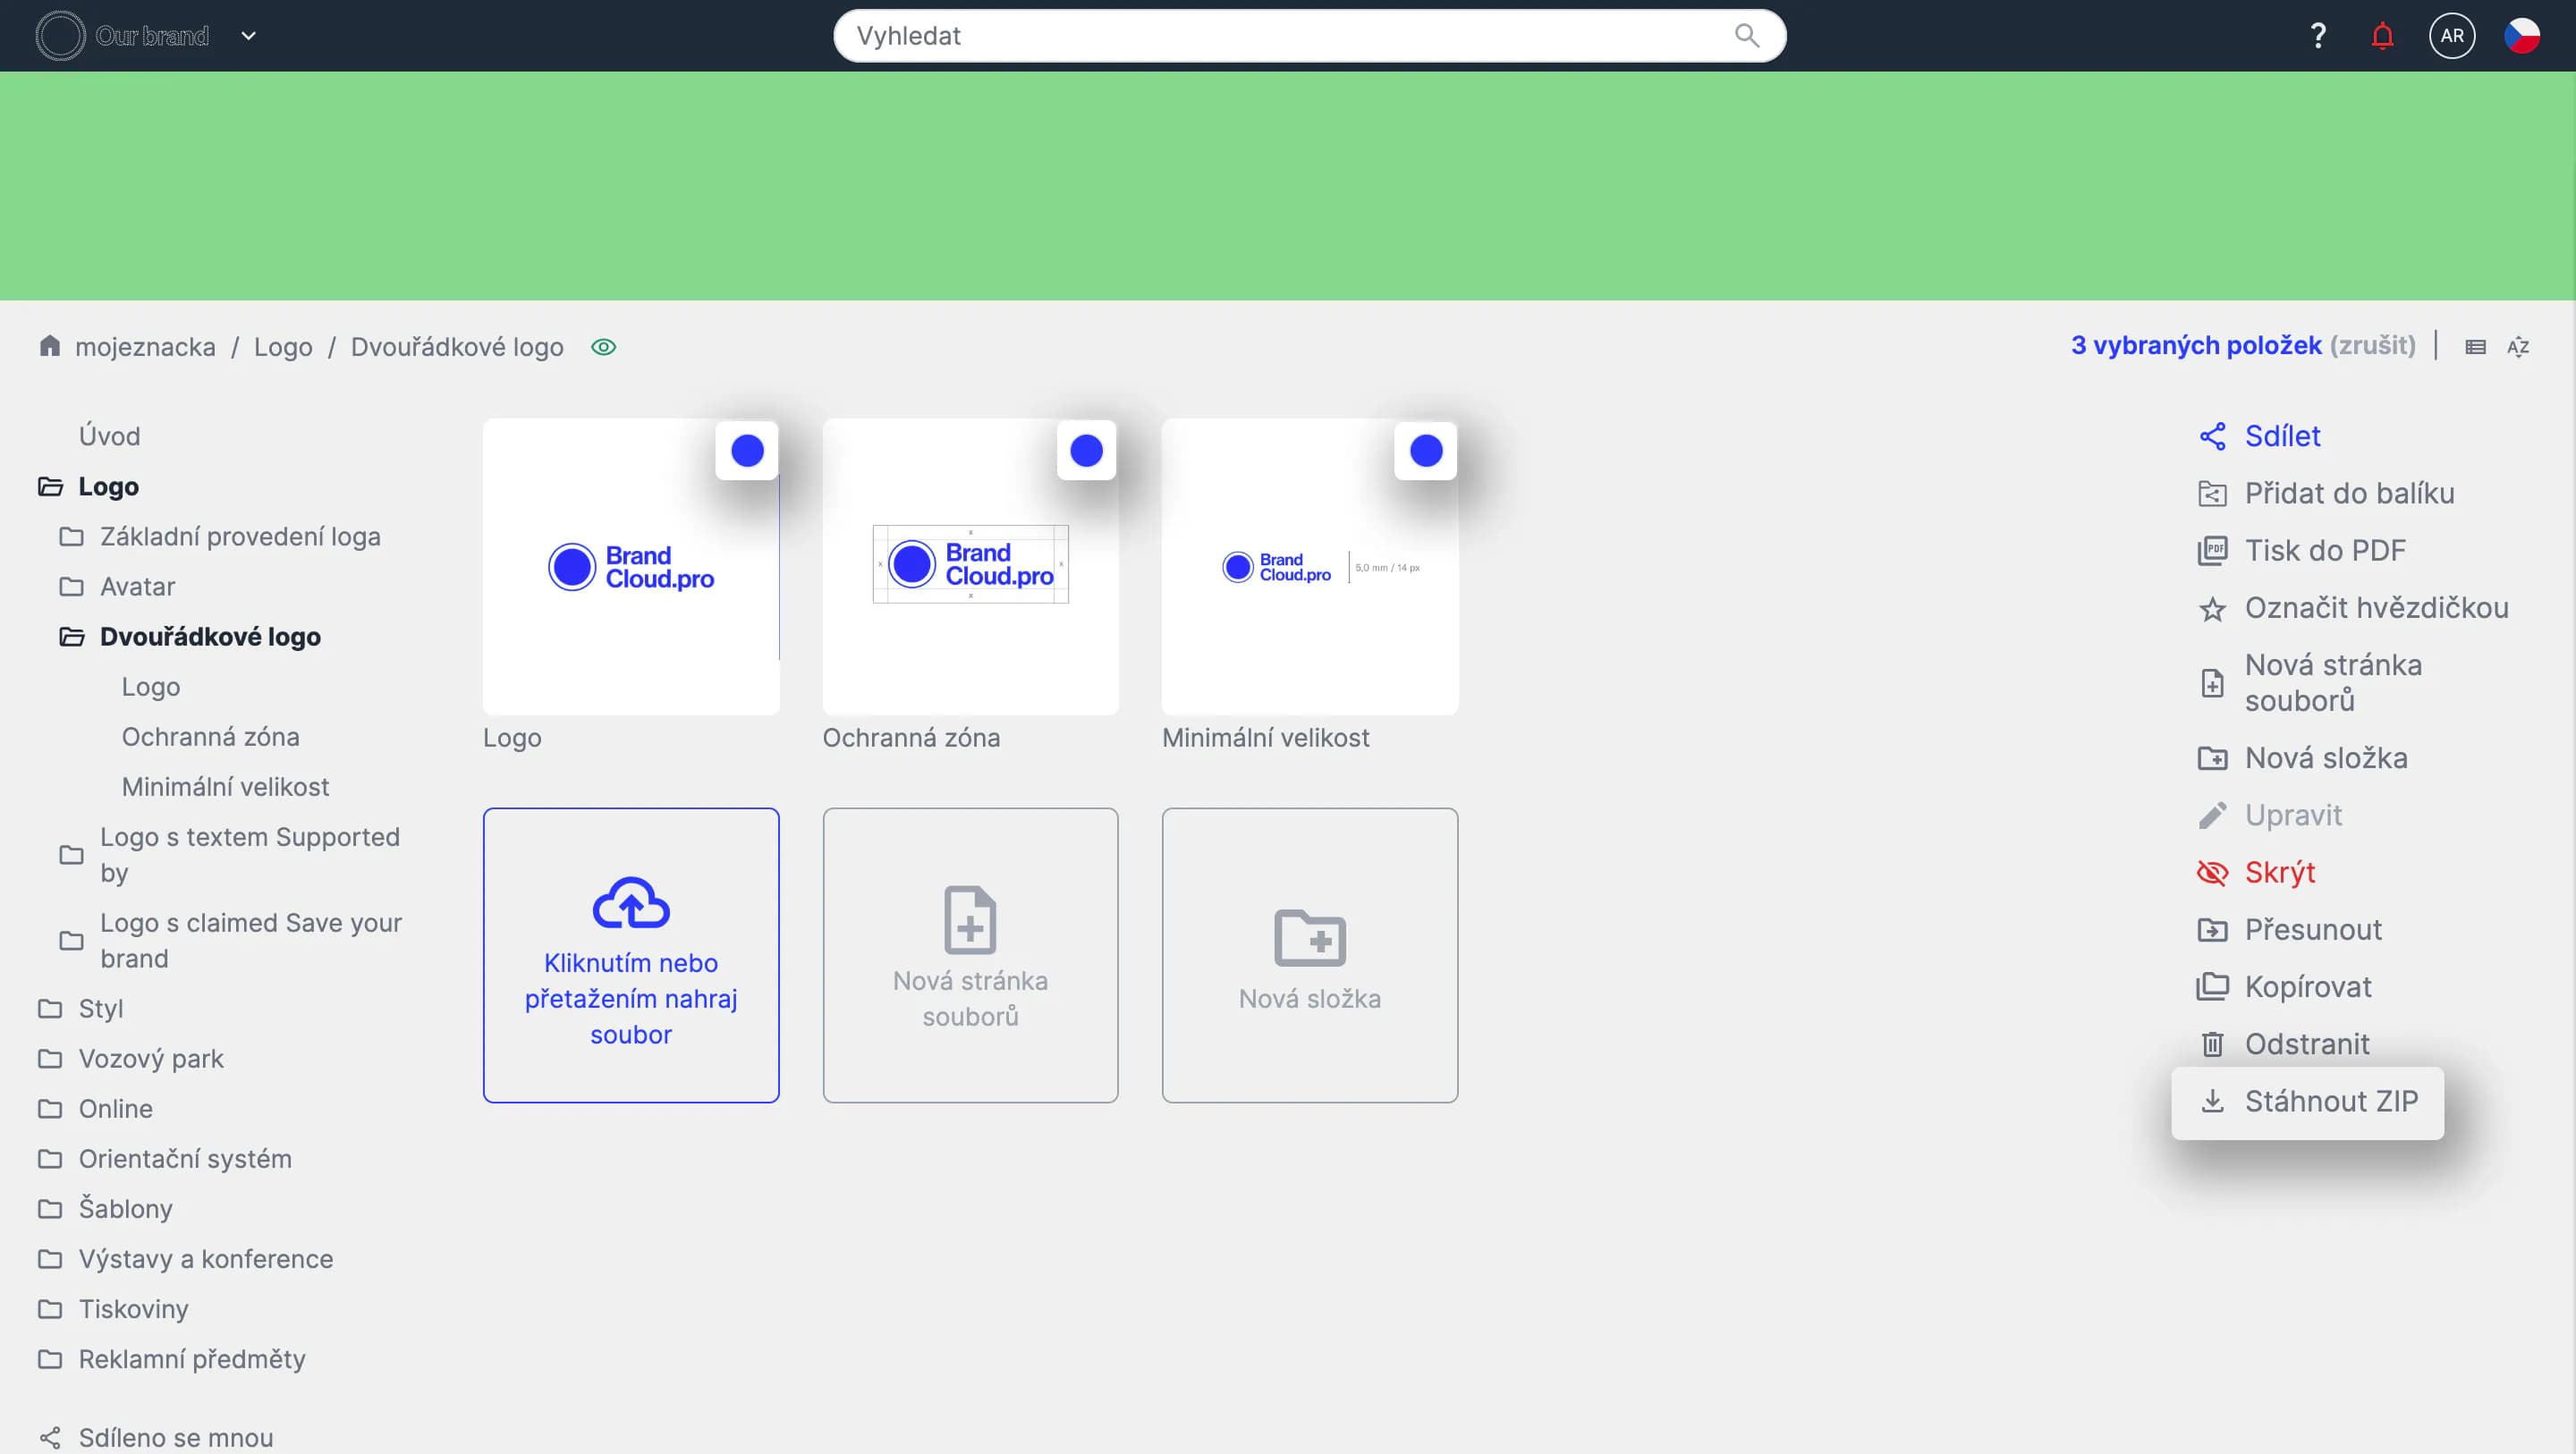Image resolution: width=2576 pixels, height=1454 pixels.
Task: Click the Czech flag language icon
Action: [2521, 36]
